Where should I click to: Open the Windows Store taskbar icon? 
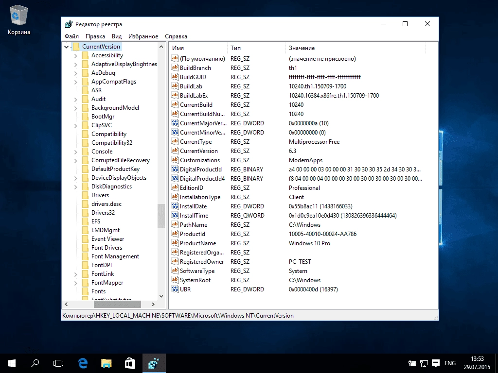point(130,363)
